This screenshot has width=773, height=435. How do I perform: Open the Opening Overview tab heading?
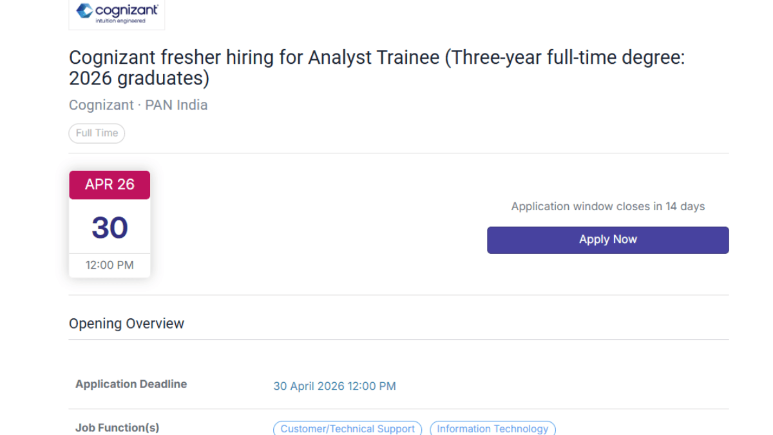click(x=126, y=323)
